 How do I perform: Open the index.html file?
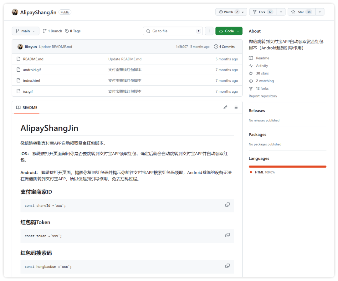pos(32,81)
